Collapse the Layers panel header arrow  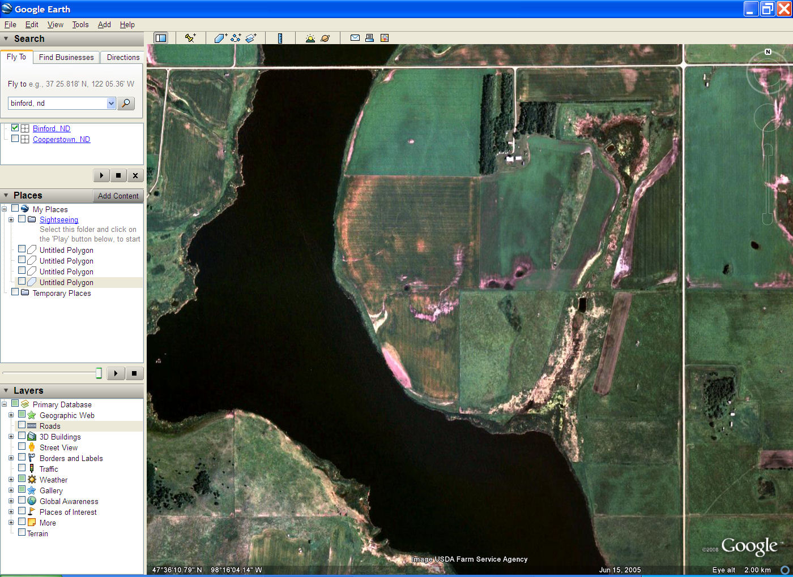6,390
